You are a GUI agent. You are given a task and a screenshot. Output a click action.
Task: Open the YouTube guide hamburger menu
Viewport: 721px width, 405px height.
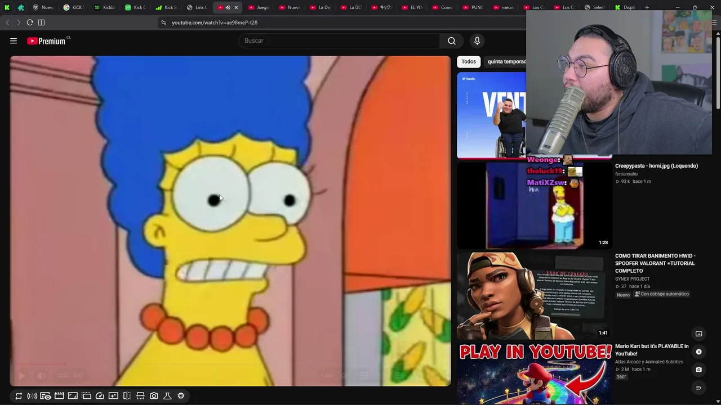(14, 40)
